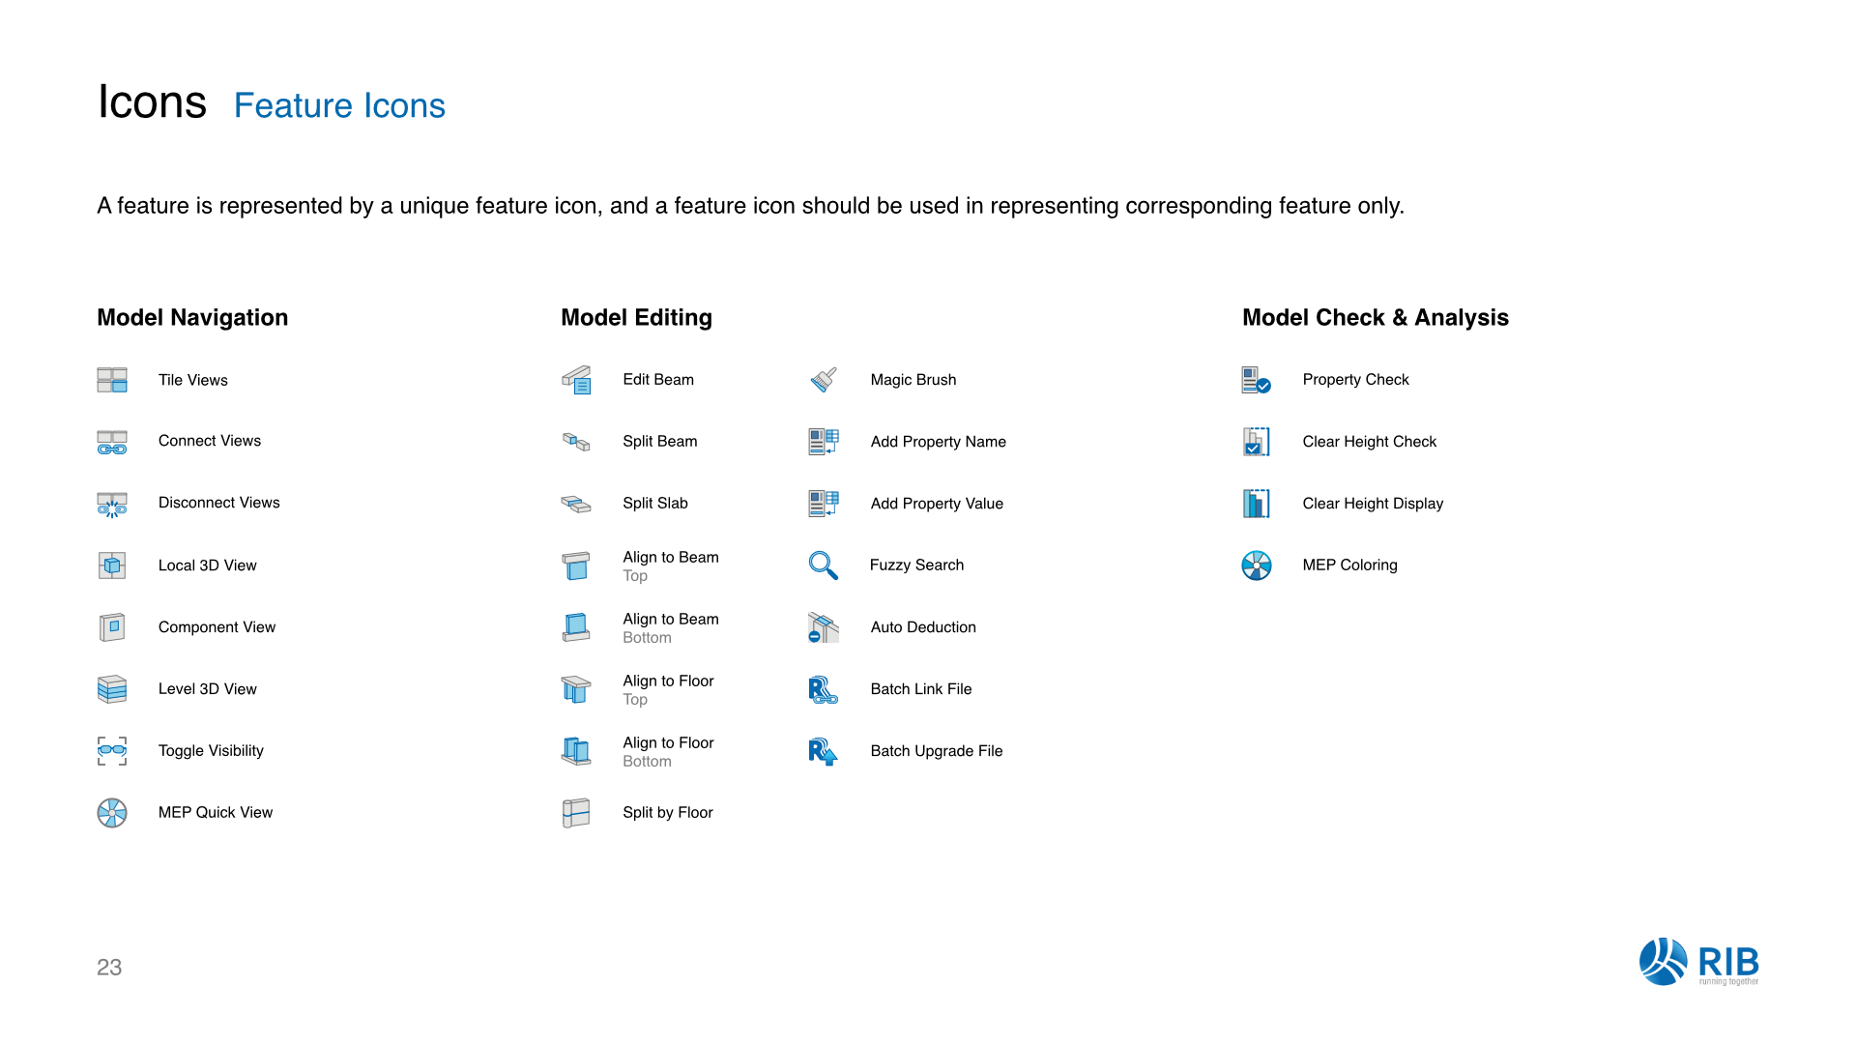Click the Magic Brush icon
The height and width of the screenshot is (1044, 1856).
tap(824, 380)
